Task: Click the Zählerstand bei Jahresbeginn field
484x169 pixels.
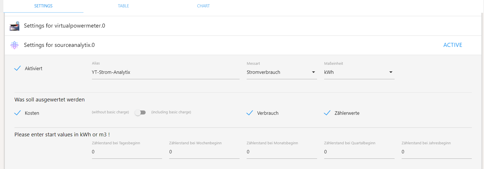Action: [x=436, y=152]
